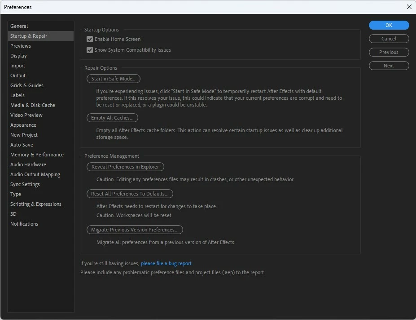Go to Sync Settings
Image resolution: width=416 pixels, height=320 pixels.
(x=40, y=184)
